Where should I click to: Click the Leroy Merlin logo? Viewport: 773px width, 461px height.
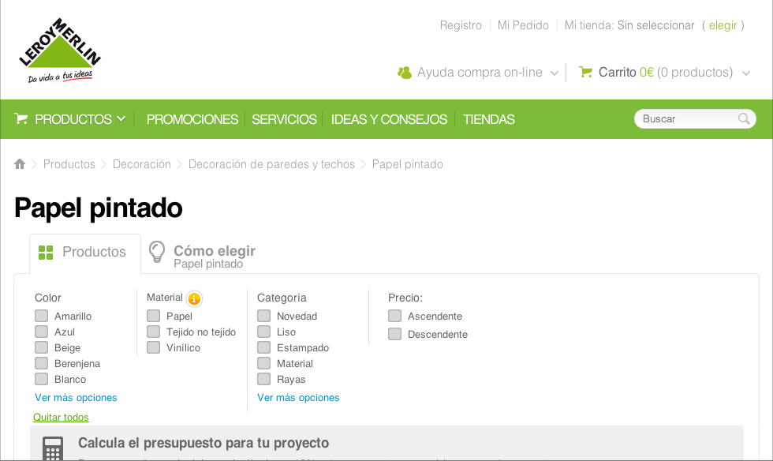(59, 51)
